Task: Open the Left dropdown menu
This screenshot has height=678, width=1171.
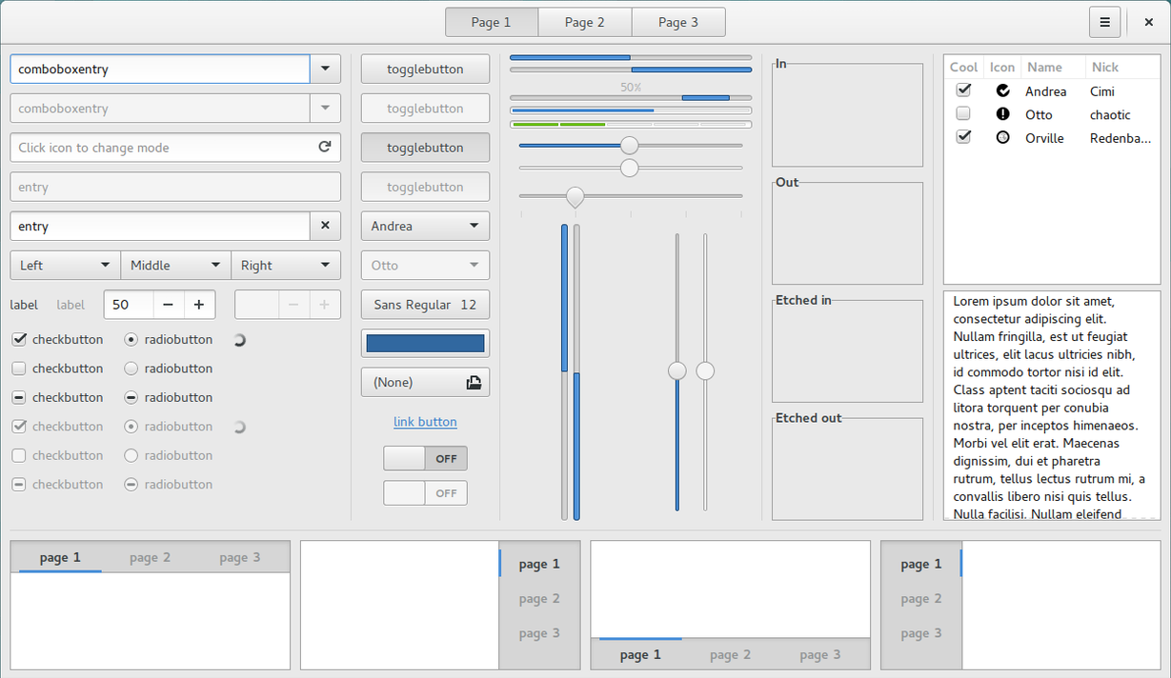Action: (64, 265)
